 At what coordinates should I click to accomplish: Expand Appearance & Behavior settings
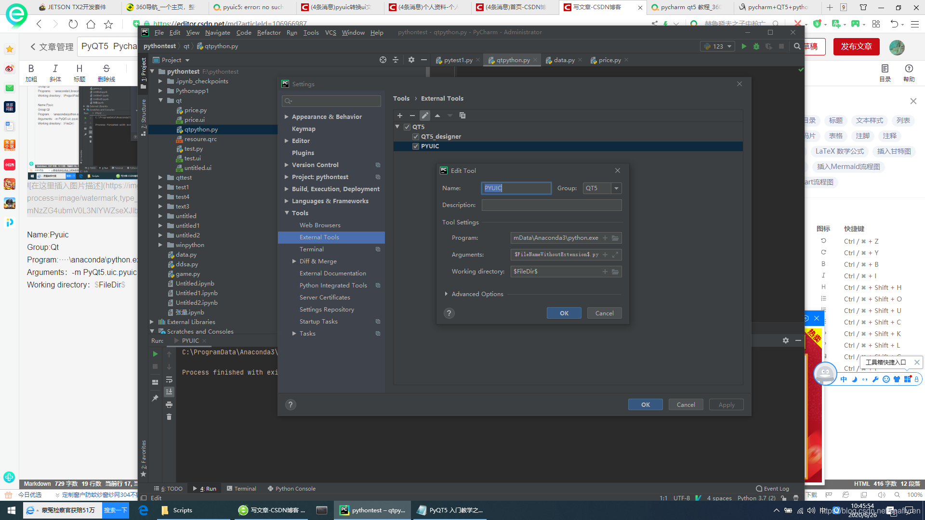pos(287,117)
